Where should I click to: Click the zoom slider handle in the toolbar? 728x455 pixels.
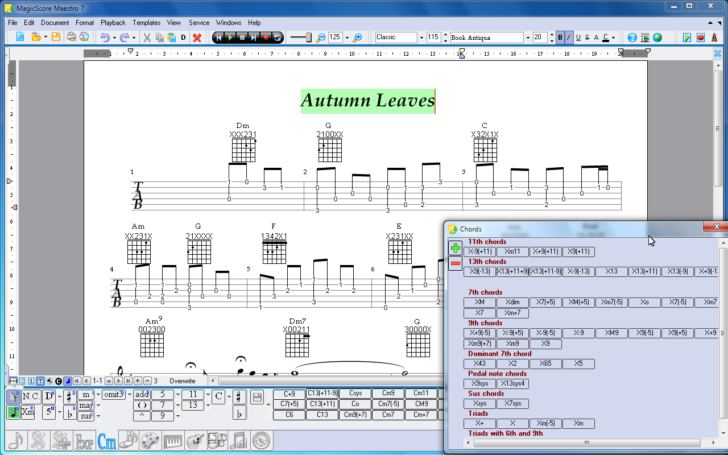309,38
